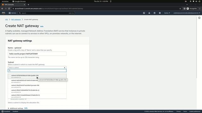The height and width of the screenshot is (113, 202).
Task: Choose subnet labeled (private-SN)
Action: click(x=37, y=86)
